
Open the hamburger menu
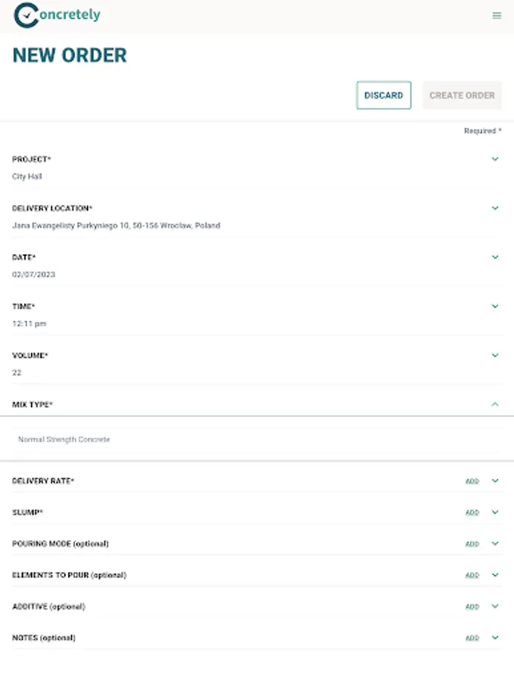pyautogui.click(x=497, y=15)
